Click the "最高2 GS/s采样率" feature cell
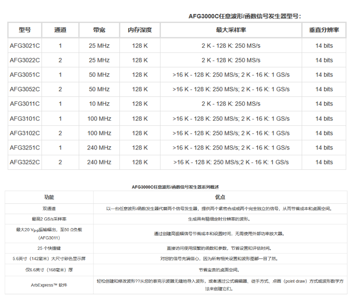354x300 pixels. 49,219
